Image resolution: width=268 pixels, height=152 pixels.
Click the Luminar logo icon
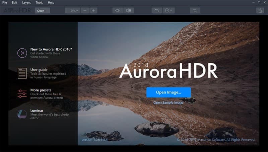click(x=22, y=114)
